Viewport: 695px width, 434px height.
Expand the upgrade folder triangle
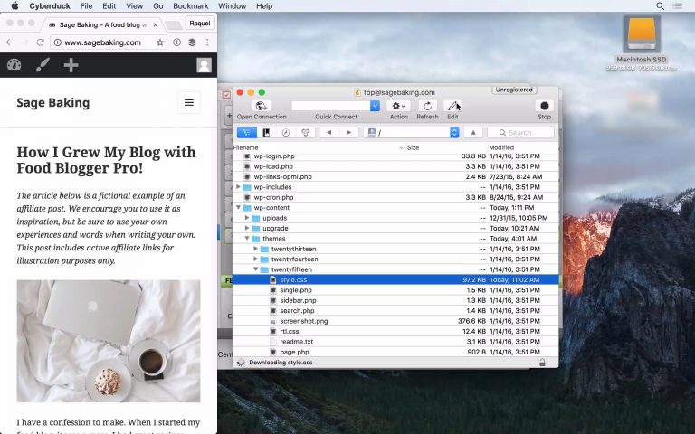247,228
